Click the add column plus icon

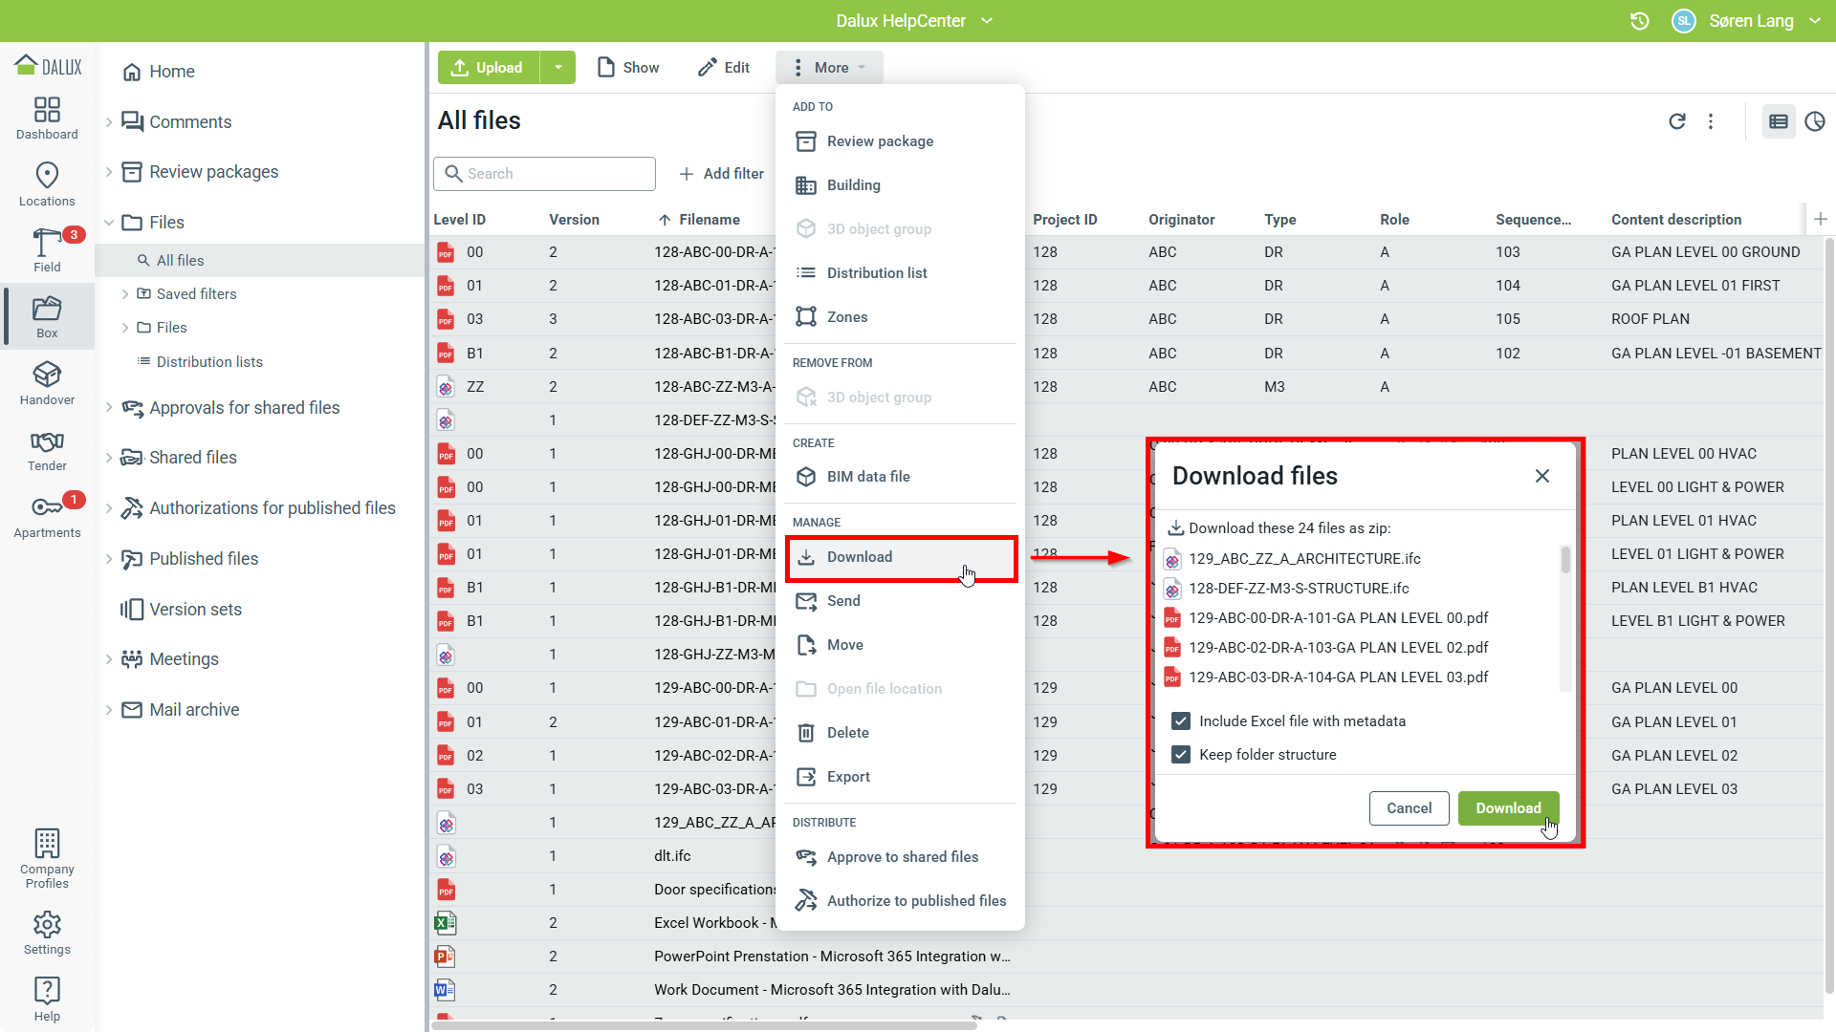click(x=1821, y=219)
